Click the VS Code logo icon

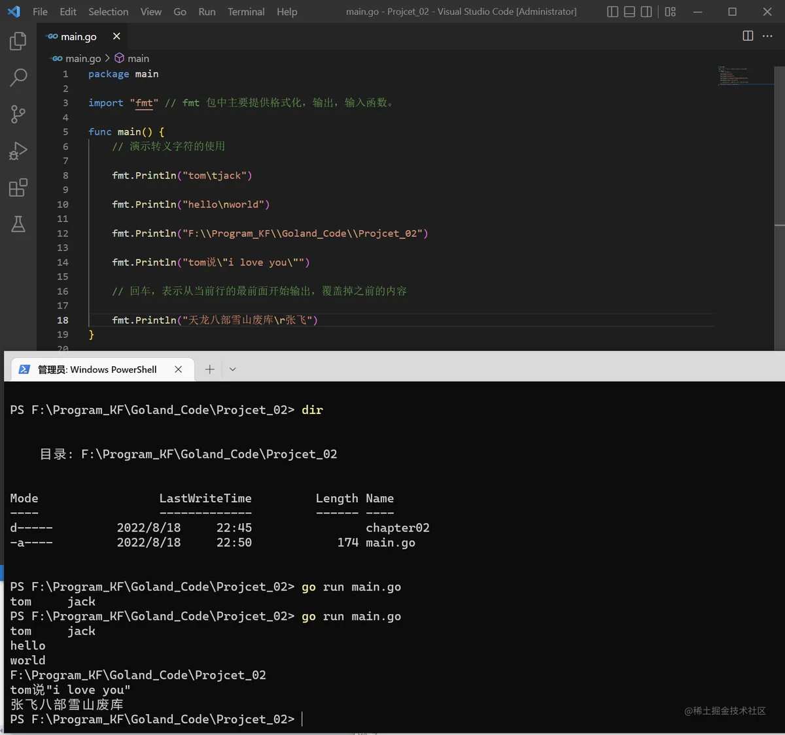tap(14, 12)
